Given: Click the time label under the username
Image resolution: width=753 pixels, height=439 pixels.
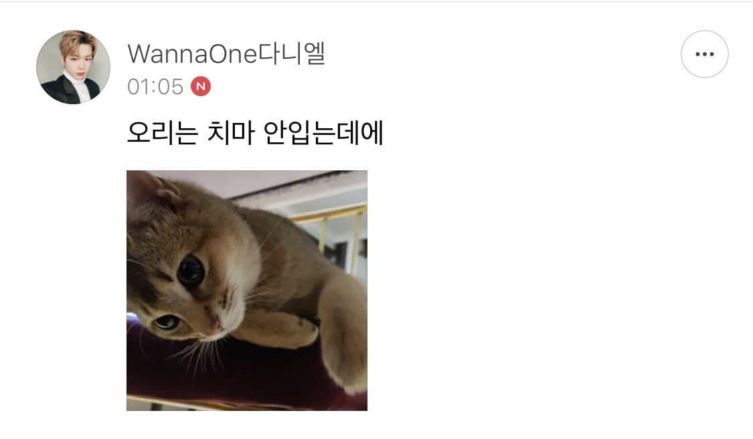Looking at the screenshot, I should 155,87.
